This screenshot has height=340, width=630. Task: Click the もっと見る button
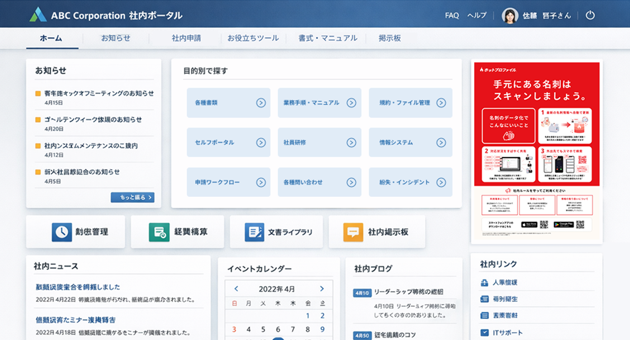pos(132,197)
